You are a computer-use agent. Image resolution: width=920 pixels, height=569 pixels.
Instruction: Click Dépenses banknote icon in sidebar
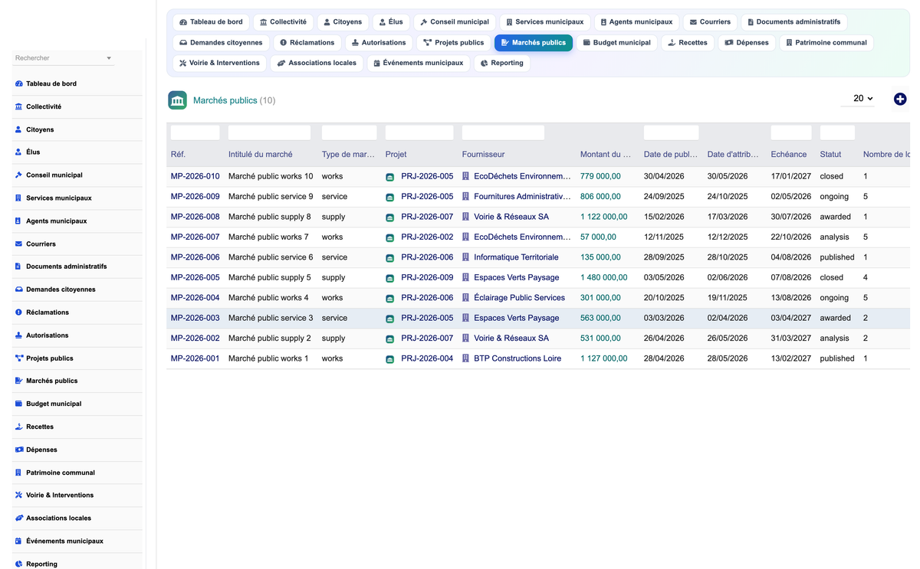click(x=19, y=450)
